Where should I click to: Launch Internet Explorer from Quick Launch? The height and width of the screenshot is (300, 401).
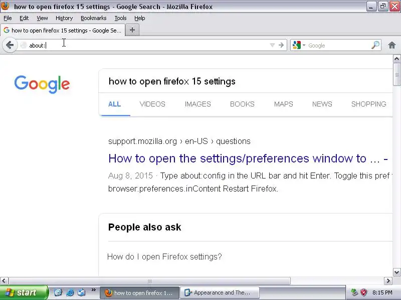point(70,292)
